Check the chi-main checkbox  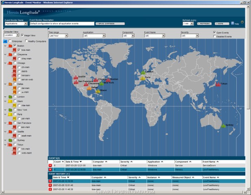[x=19, y=67]
